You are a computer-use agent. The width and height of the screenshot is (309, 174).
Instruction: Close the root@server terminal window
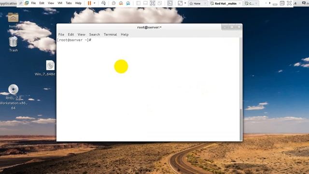pos(239,27)
